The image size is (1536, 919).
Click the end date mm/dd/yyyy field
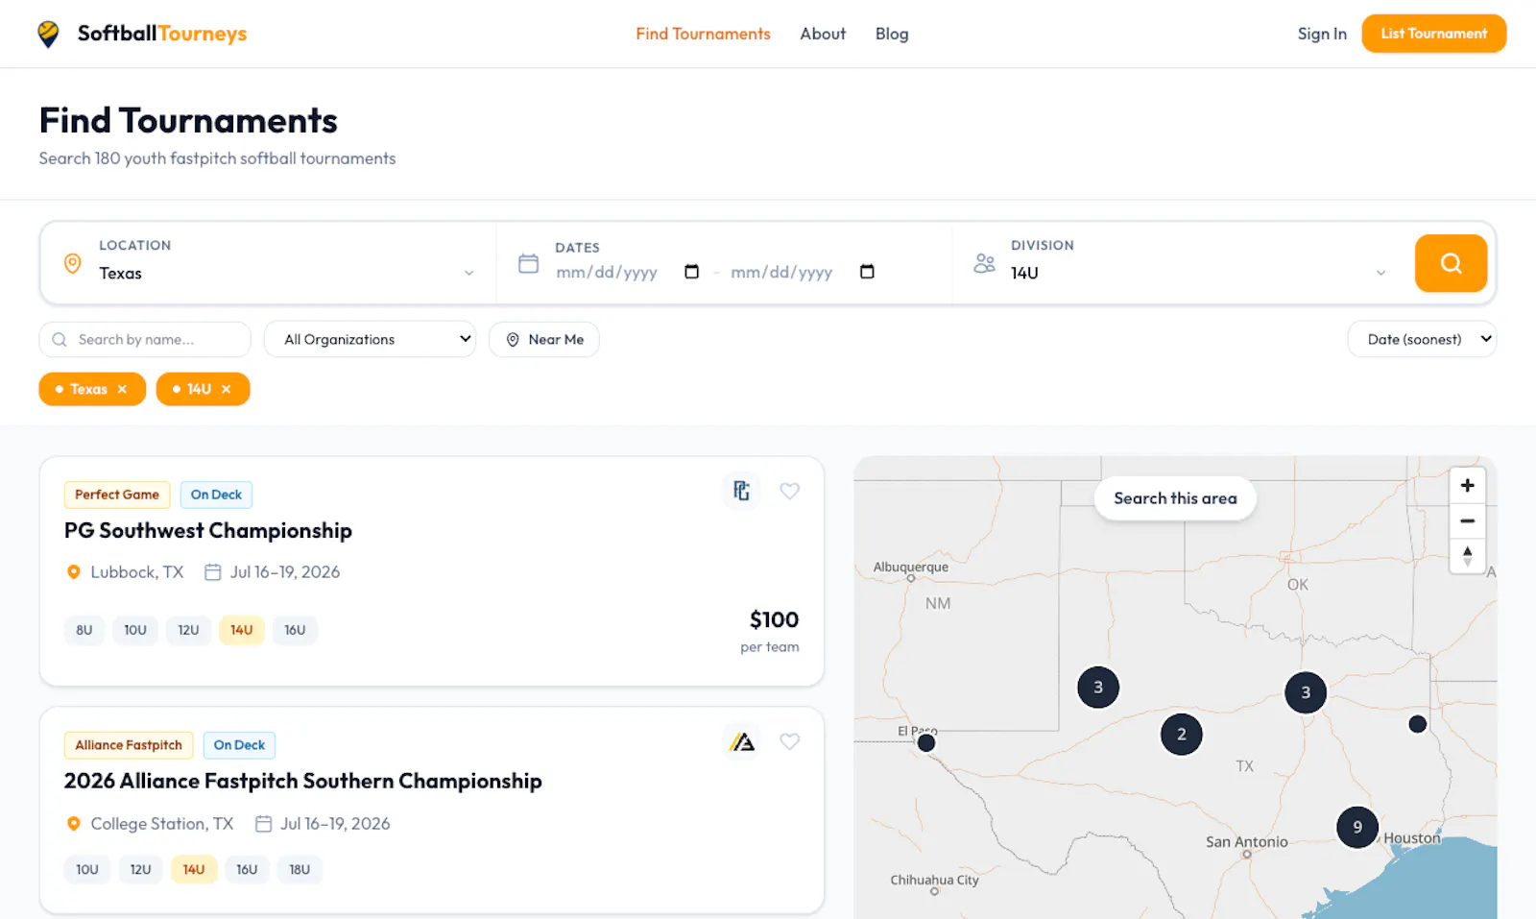coord(781,273)
